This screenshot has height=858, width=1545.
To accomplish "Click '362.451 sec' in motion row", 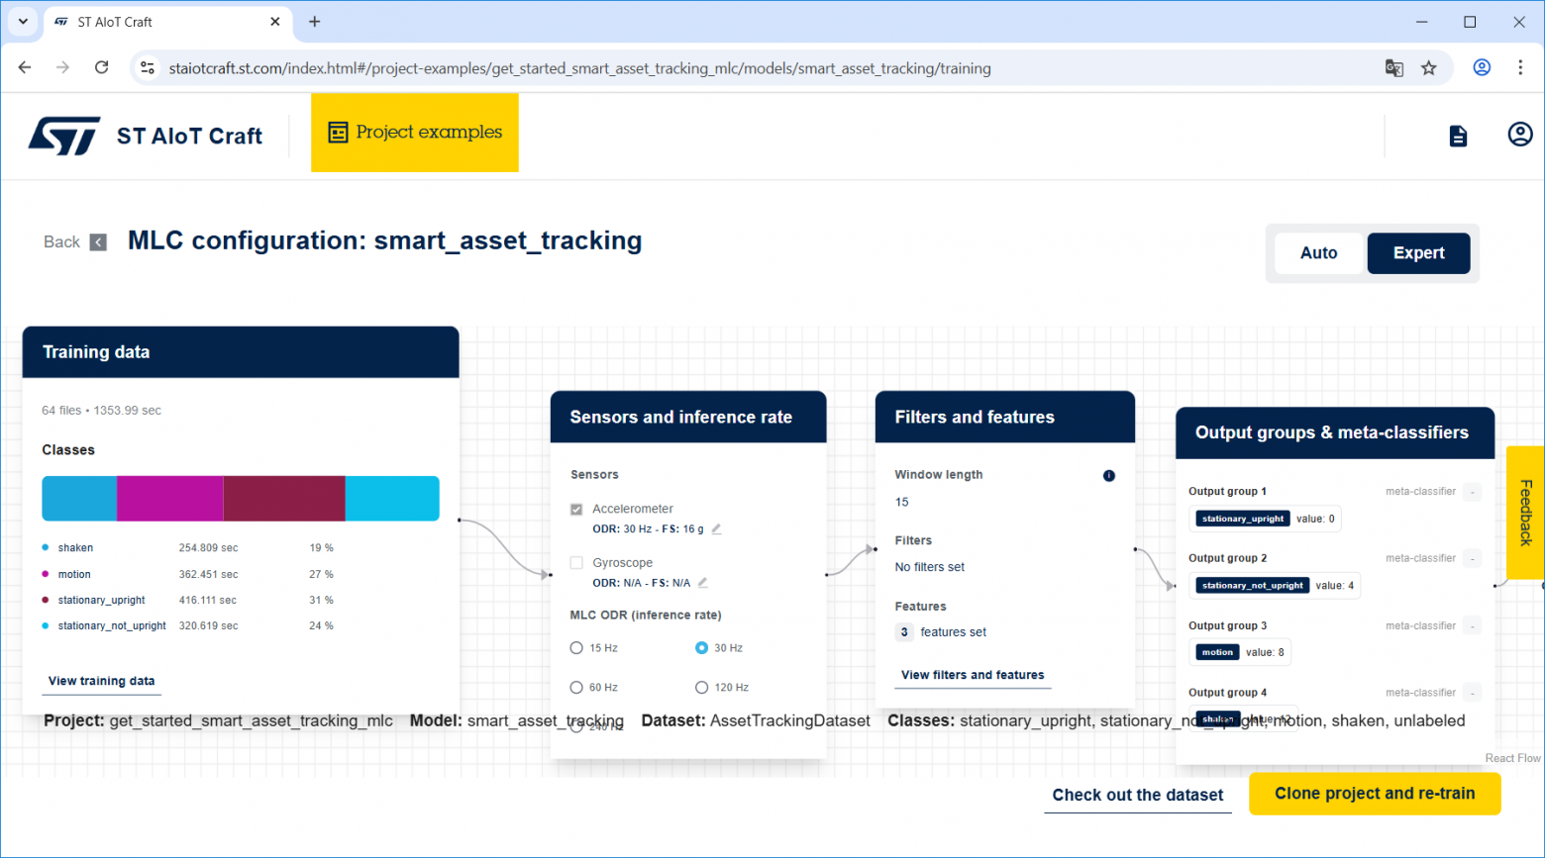I will point(209,574).
